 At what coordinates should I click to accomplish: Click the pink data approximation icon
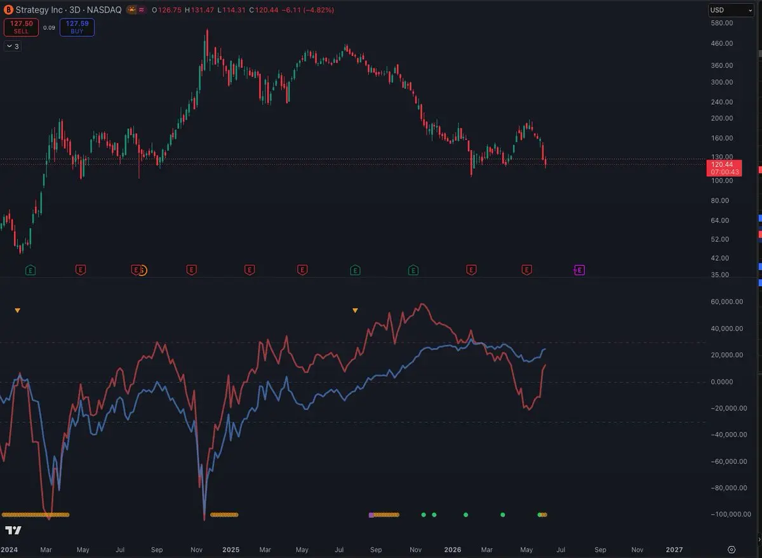click(141, 10)
